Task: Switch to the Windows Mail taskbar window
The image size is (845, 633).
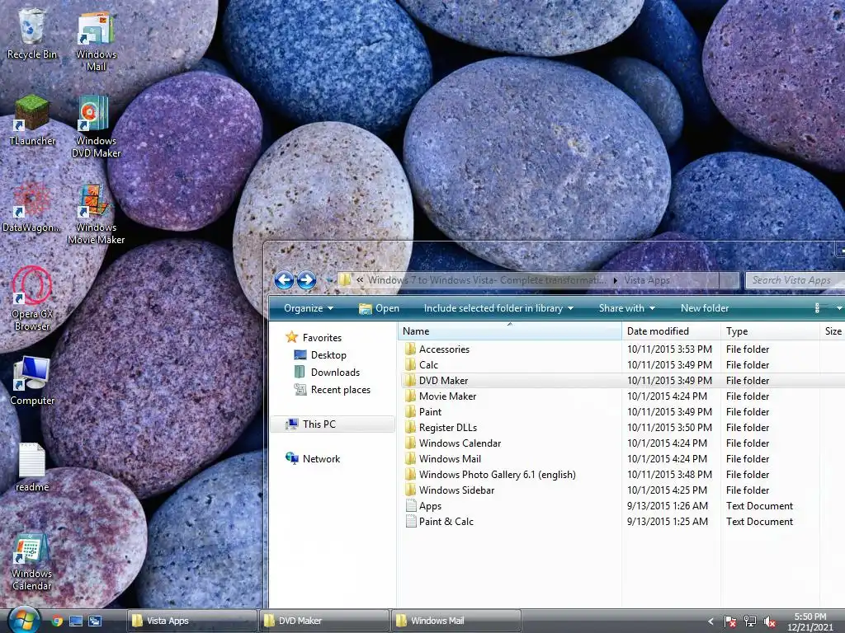Action: coord(456,621)
